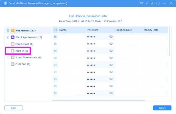176x114 pixels.
Task: Reveal the seventh row password with eye icon
Action: (111, 79)
